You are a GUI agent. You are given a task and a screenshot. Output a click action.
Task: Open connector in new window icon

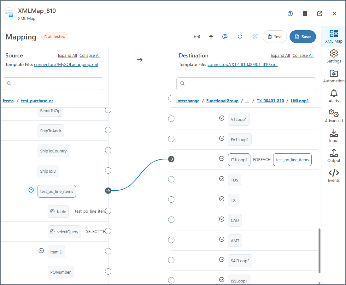tap(320, 14)
